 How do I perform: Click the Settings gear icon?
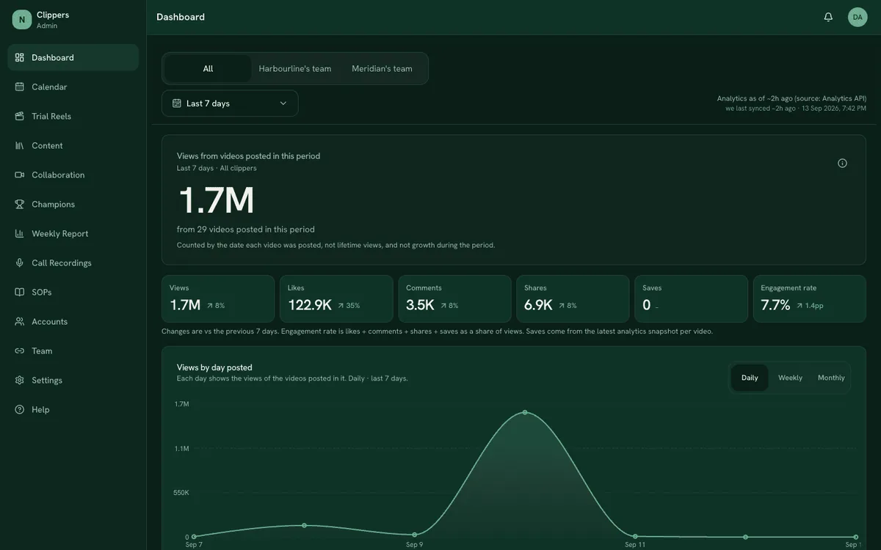point(20,380)
